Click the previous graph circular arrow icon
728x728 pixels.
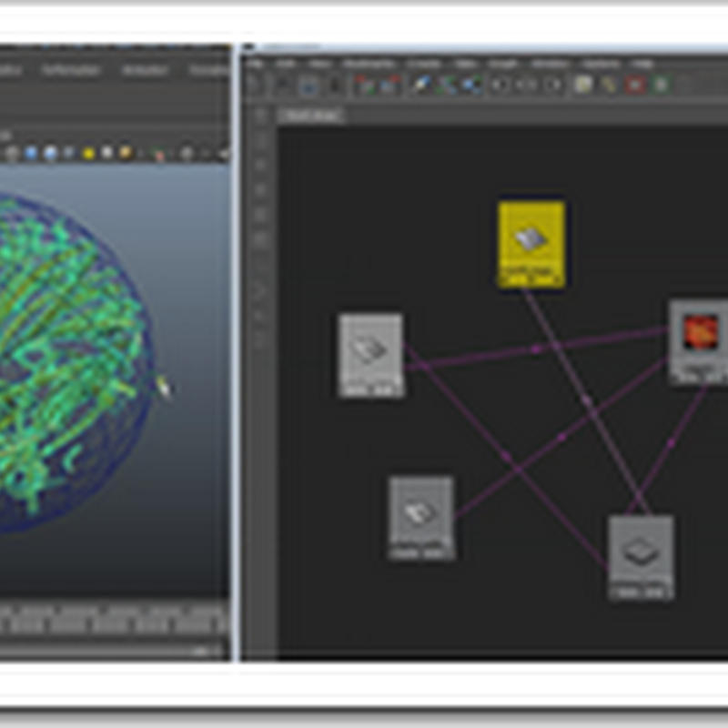click(500, 86)
